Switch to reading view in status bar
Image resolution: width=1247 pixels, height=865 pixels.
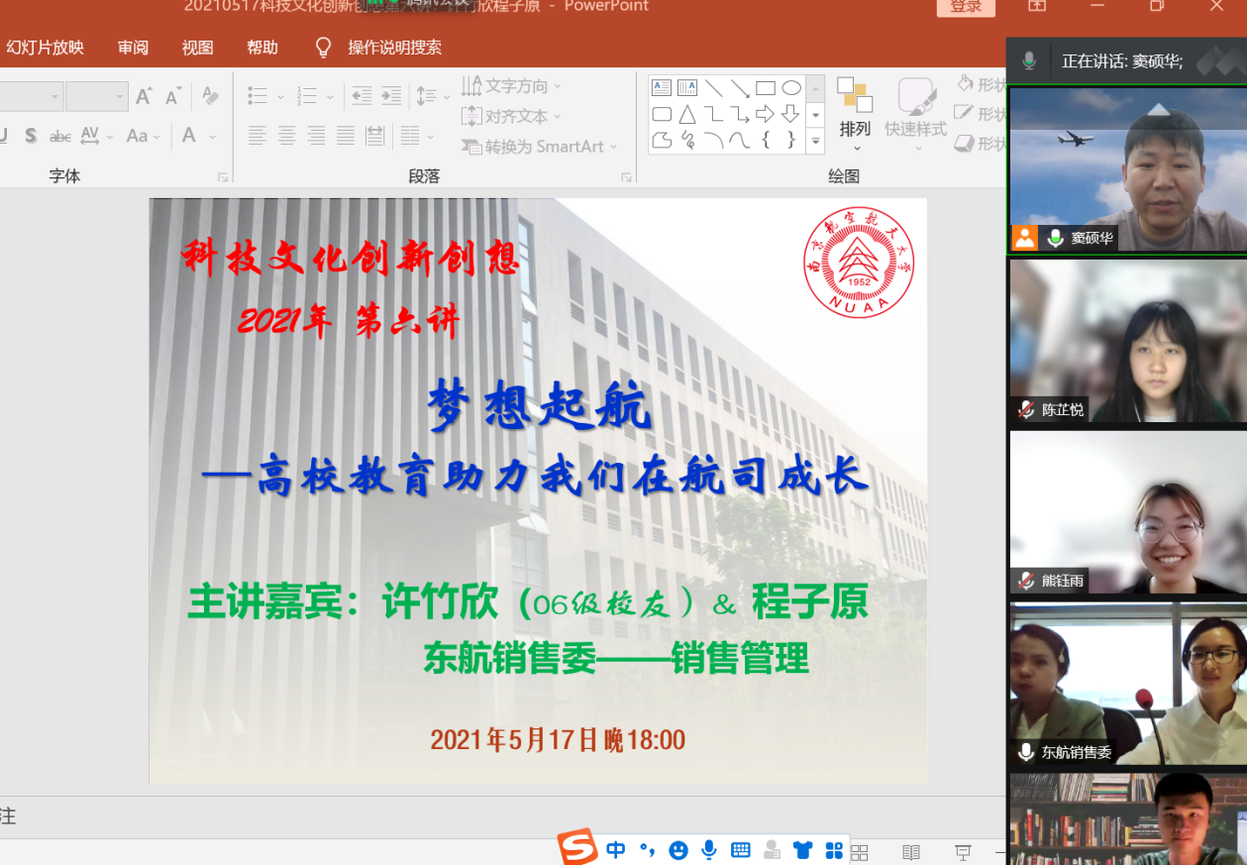(911, 852)
